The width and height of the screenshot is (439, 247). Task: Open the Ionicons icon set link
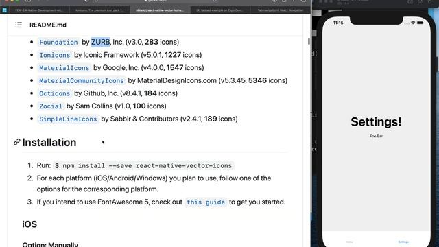(x=55, y=55)
